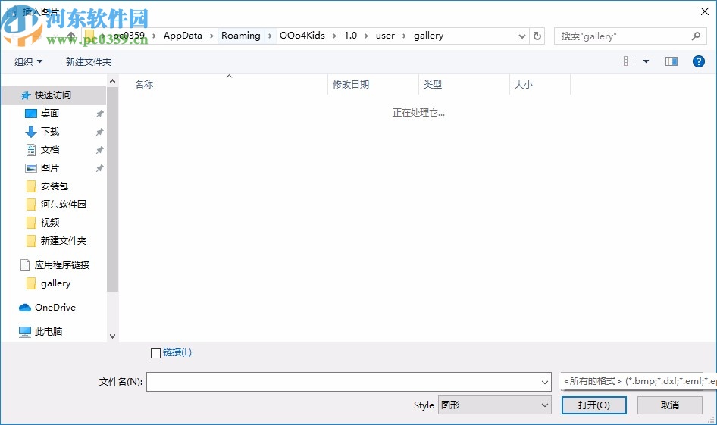Click the pin icon beside 图片
Viewport: 717px width, 425px height.
[x=99, y=169]
